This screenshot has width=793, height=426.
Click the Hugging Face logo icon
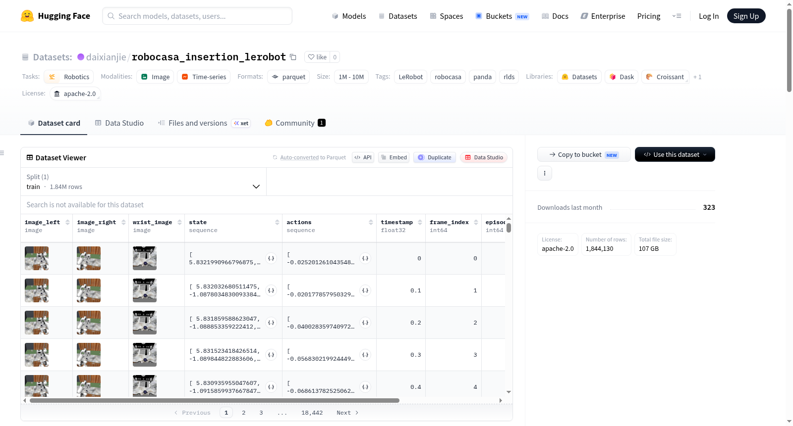(x=27, y=16)
